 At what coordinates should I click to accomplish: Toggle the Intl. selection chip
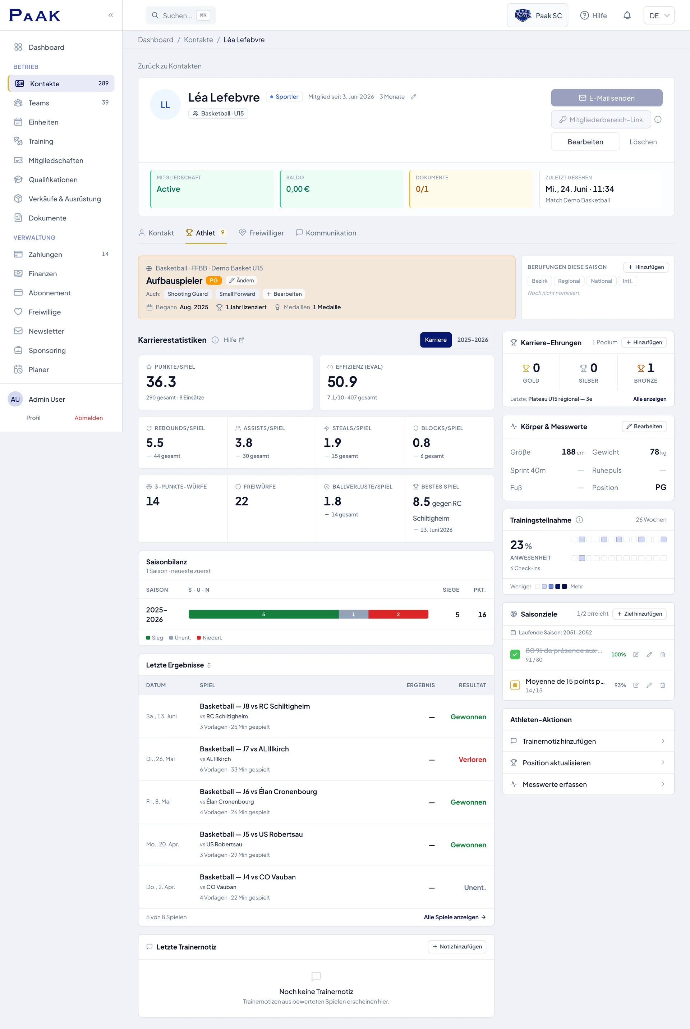tap(627, 281)
